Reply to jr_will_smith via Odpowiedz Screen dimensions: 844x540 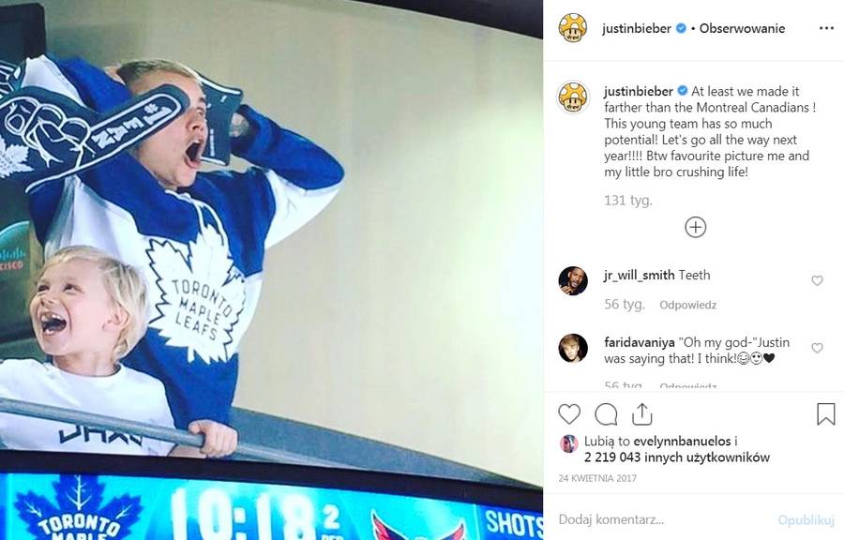point(687,305)
